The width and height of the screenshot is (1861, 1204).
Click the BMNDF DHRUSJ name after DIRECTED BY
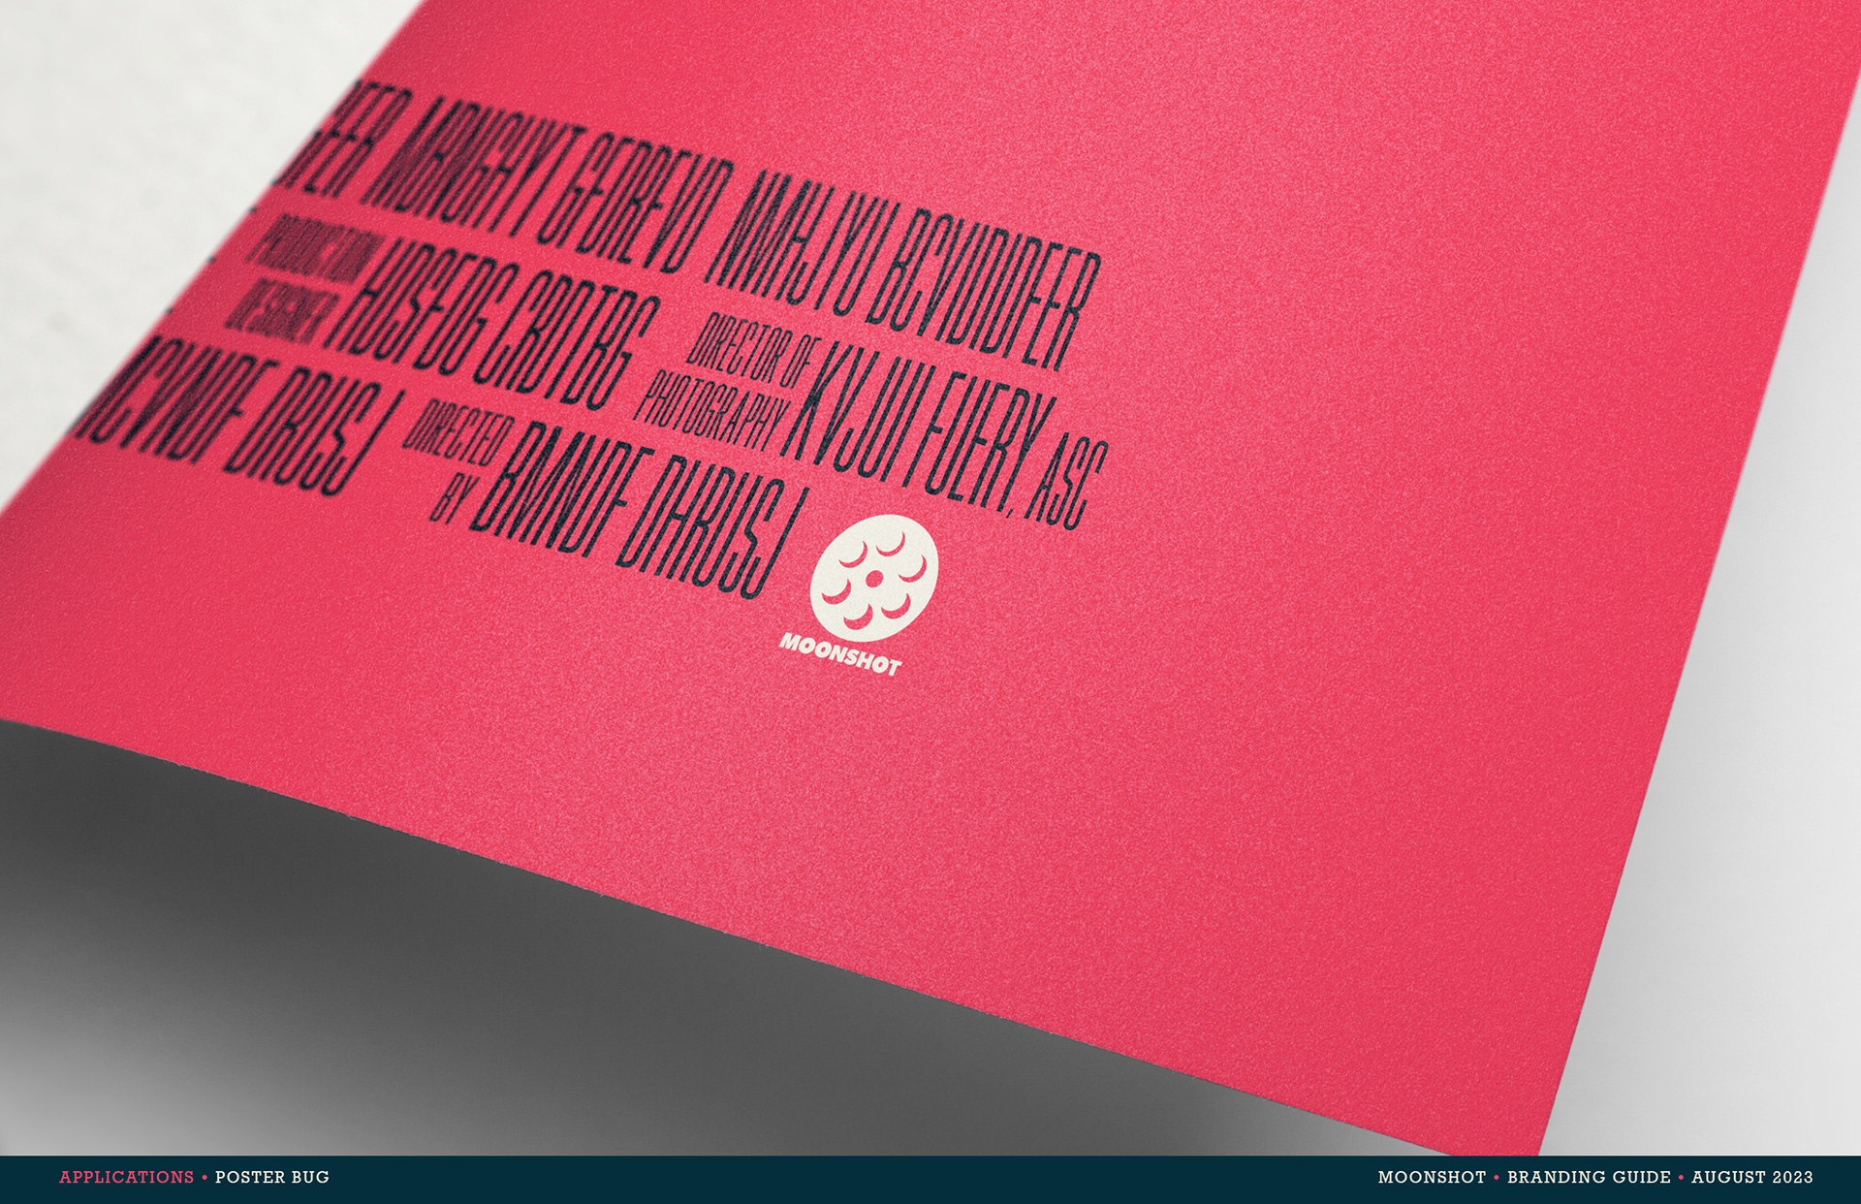click(x=640, y=509)
